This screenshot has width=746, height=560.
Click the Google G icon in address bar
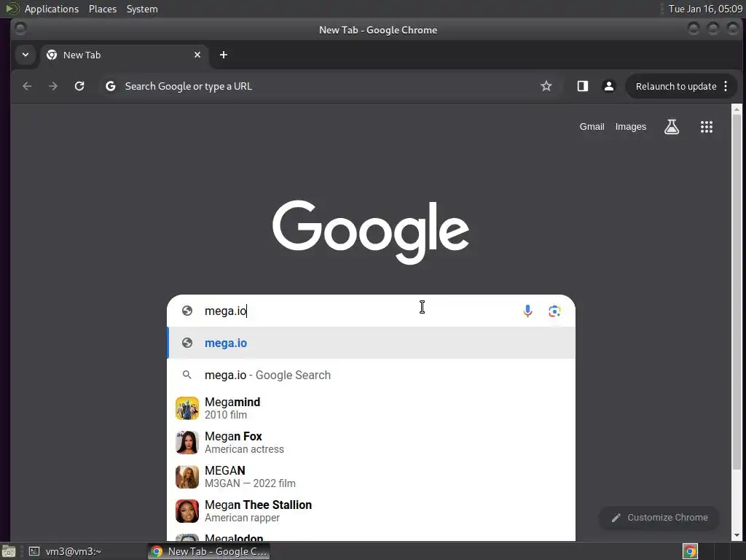point(111,86)
